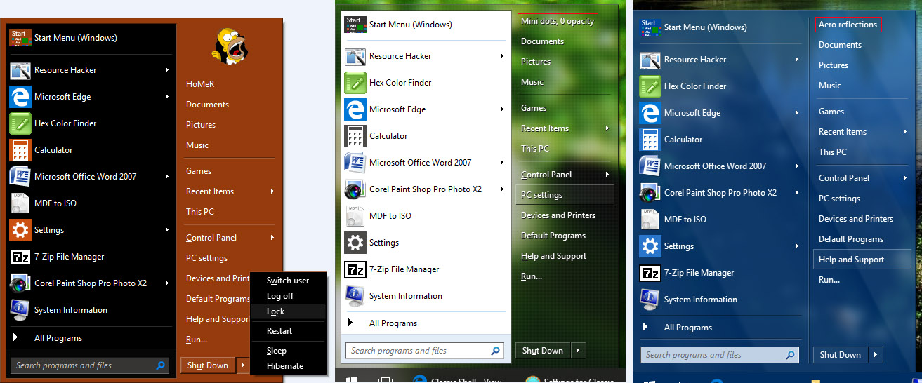This screenshot has height=383, width=922.
Task: Open System Information icon in black Homer menu
Action: 20,310
